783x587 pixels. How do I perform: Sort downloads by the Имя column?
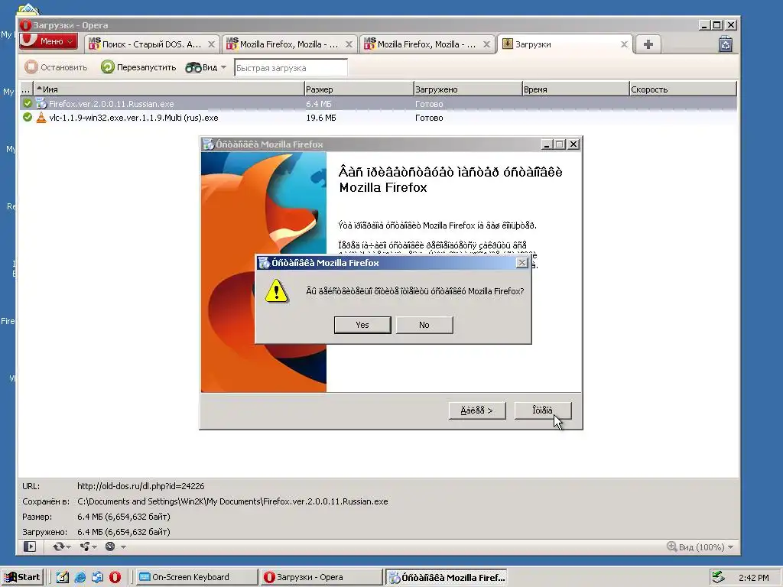coord(169,89)
